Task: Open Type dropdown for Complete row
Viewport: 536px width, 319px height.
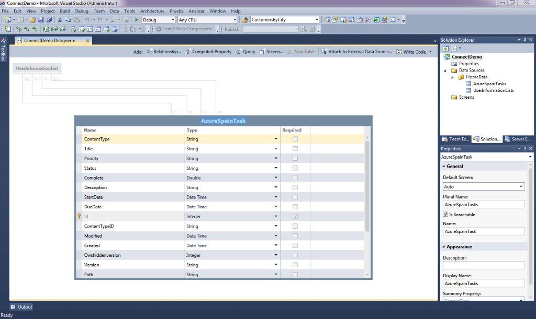Action: (x=276, y=178)
